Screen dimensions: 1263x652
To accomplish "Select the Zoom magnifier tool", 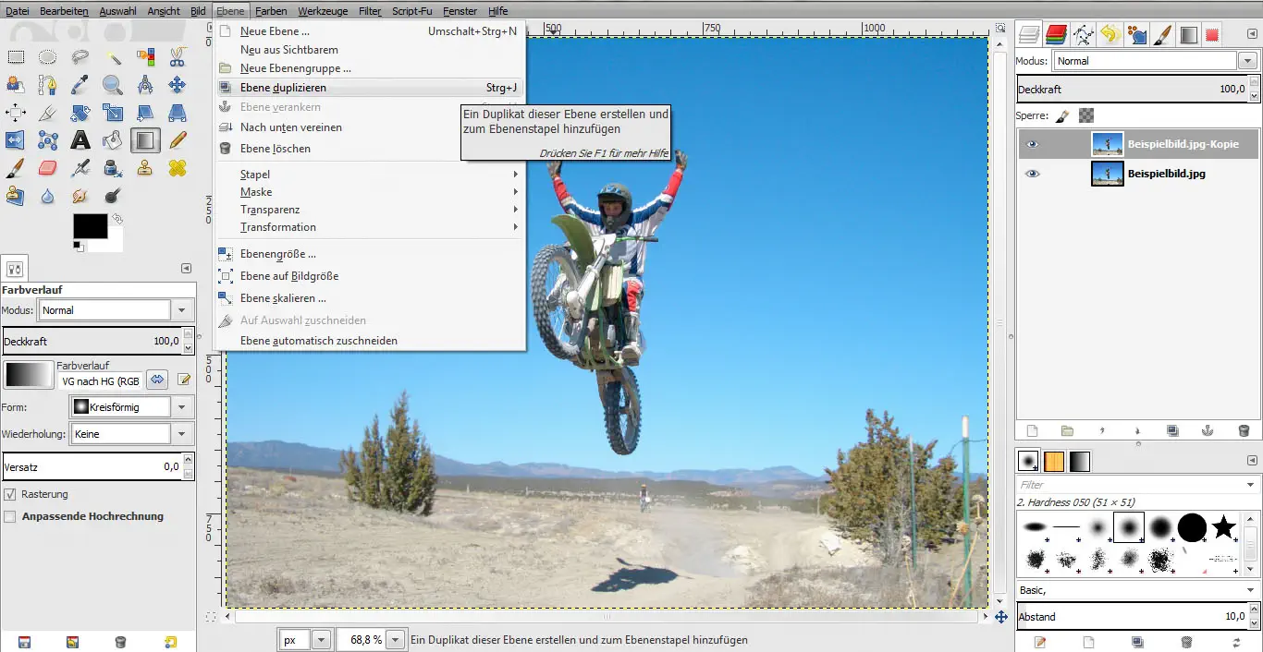I will (x=113, y=85).
